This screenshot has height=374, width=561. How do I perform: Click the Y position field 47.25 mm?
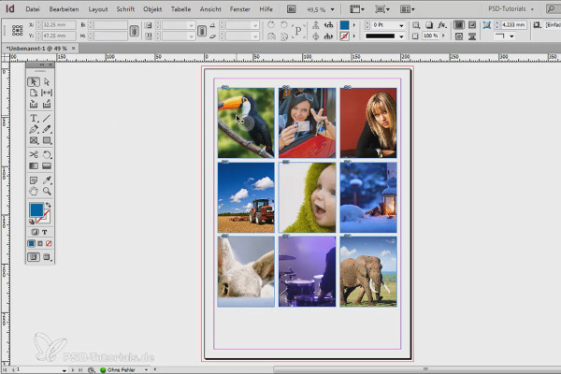click(x=59, y=36)
